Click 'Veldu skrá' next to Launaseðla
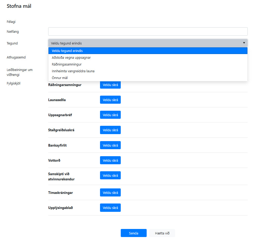Viewport: 256px width, 243px height. 110,100
